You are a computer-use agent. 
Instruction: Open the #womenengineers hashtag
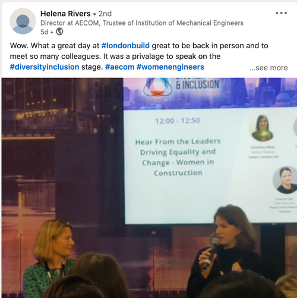170,67
